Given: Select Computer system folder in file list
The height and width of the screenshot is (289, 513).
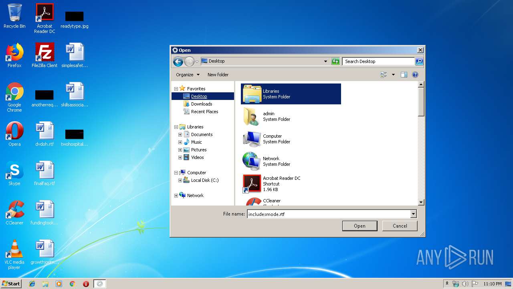Looking at the screenshot, I should pos(291,139).
